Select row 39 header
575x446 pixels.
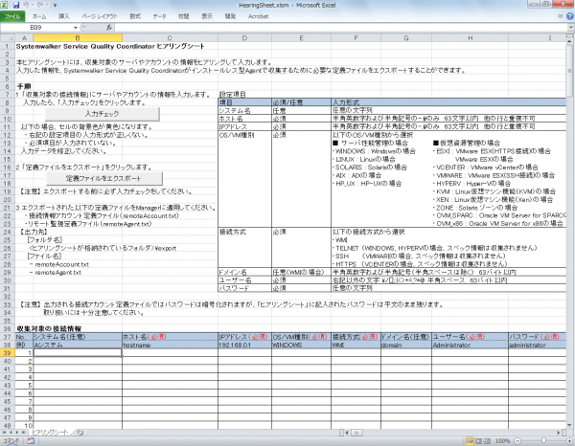pos(8,353)
